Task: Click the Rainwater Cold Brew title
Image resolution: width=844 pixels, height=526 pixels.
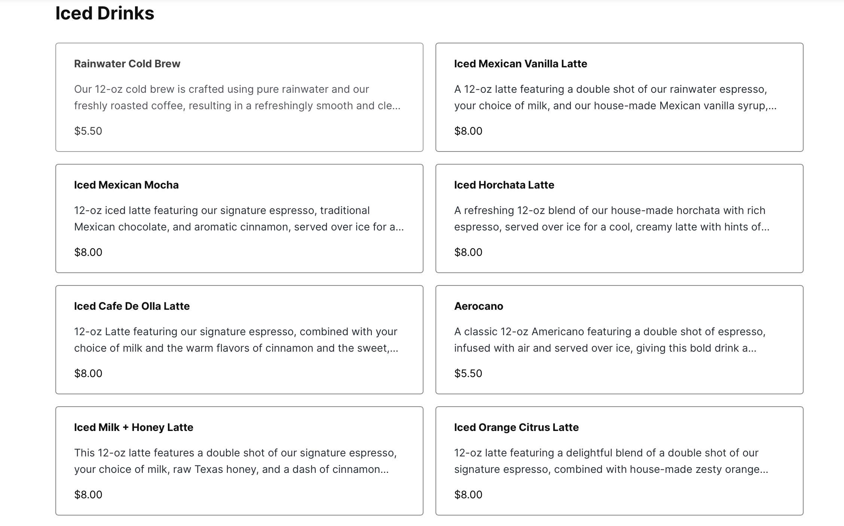Action: click(127, 64)
